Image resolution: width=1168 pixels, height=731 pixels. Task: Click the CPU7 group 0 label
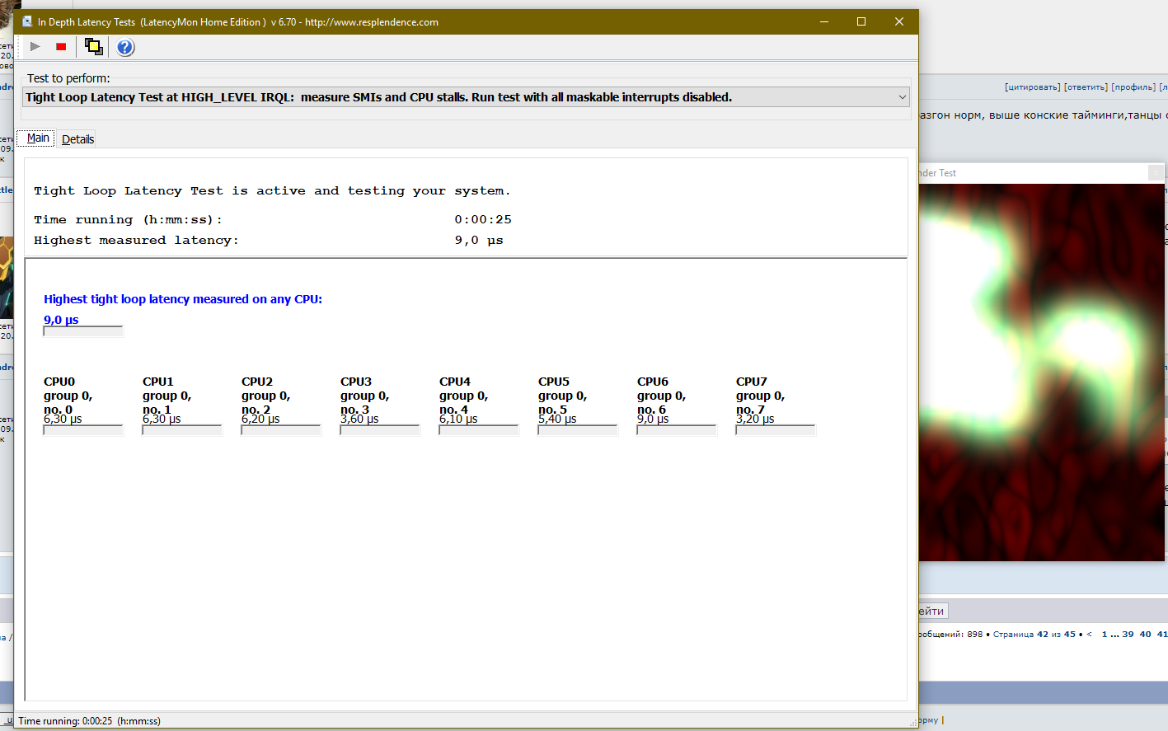[760, 396]
